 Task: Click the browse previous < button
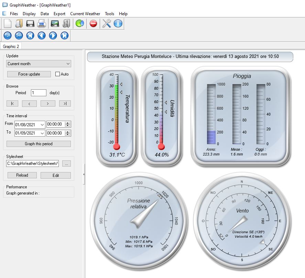pos(29,103)
